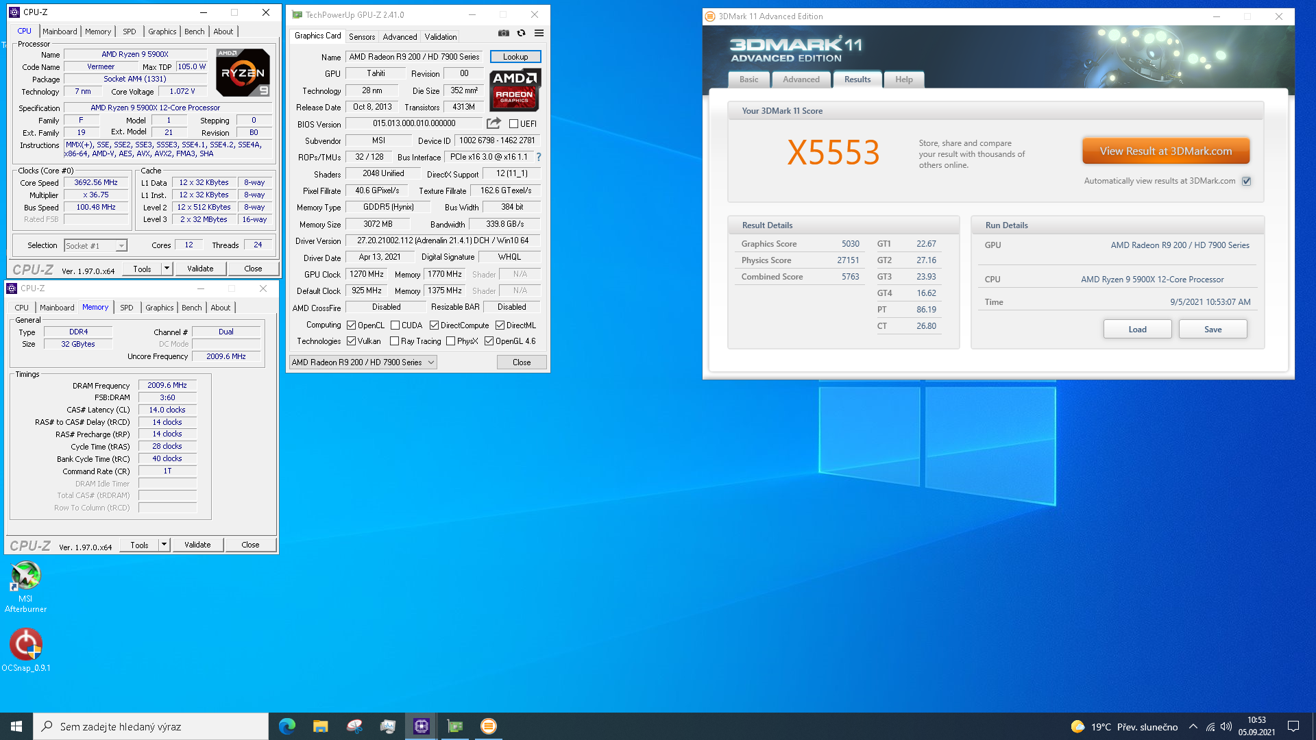Open the Socket #1 selection dropdown
This screenshot has height=740, width=1316.
click(96, 246)
